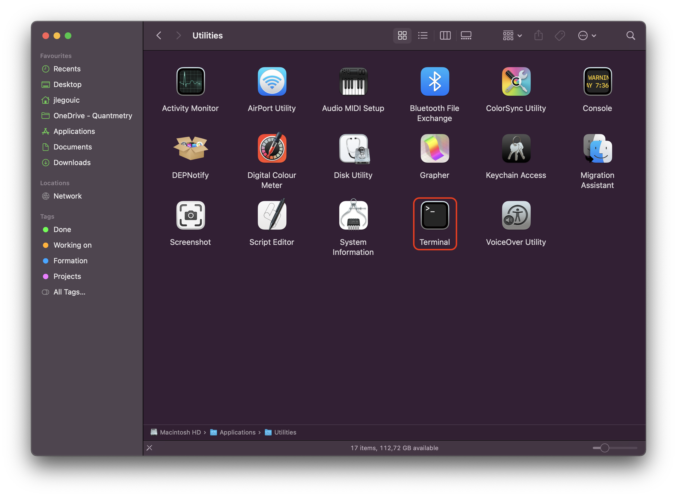The height and width of the screenshot is (497, 677).
Task: Open the Share button in toolbar
Action: coord(538,35)
